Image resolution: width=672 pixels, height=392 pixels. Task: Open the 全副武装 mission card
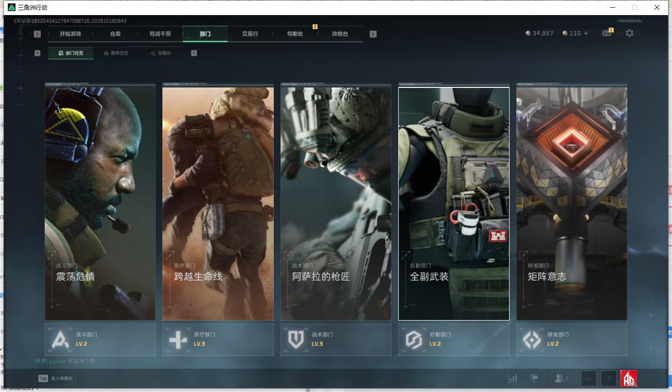point(454,204)
